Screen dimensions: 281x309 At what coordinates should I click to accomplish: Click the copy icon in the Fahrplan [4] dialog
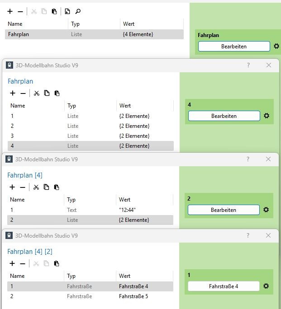click(46, 187)
